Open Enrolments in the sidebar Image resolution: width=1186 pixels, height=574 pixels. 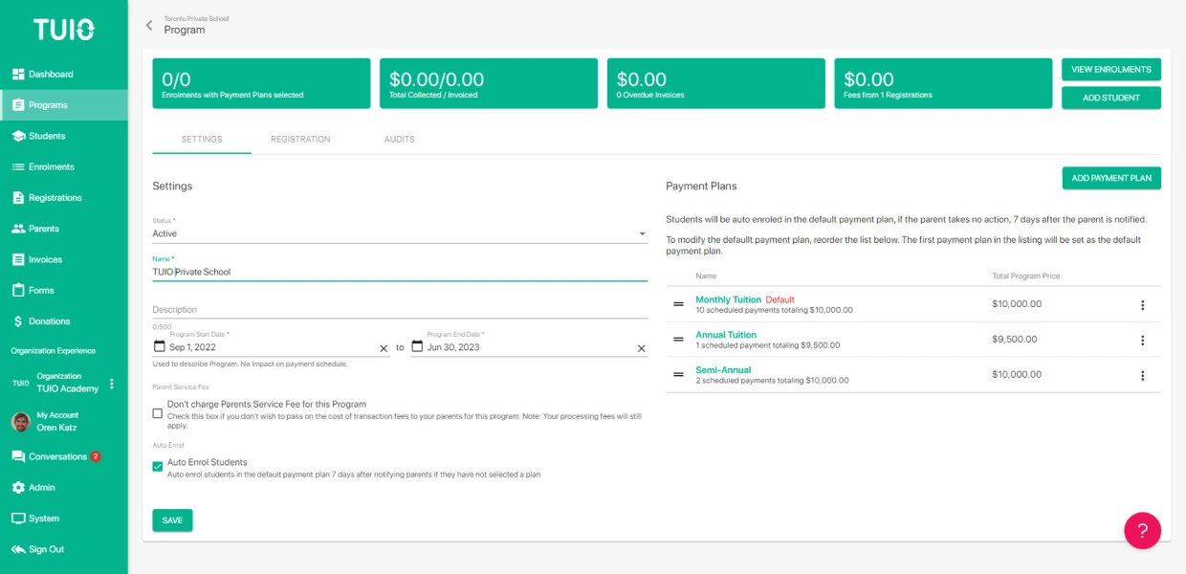coord(63,167)
